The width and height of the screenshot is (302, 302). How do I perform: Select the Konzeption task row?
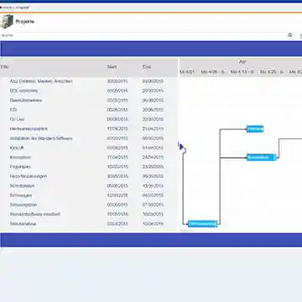click(x=89, y=157)
